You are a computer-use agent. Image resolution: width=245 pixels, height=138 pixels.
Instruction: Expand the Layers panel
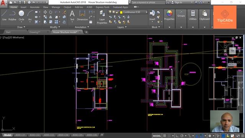tap(122, 27)
